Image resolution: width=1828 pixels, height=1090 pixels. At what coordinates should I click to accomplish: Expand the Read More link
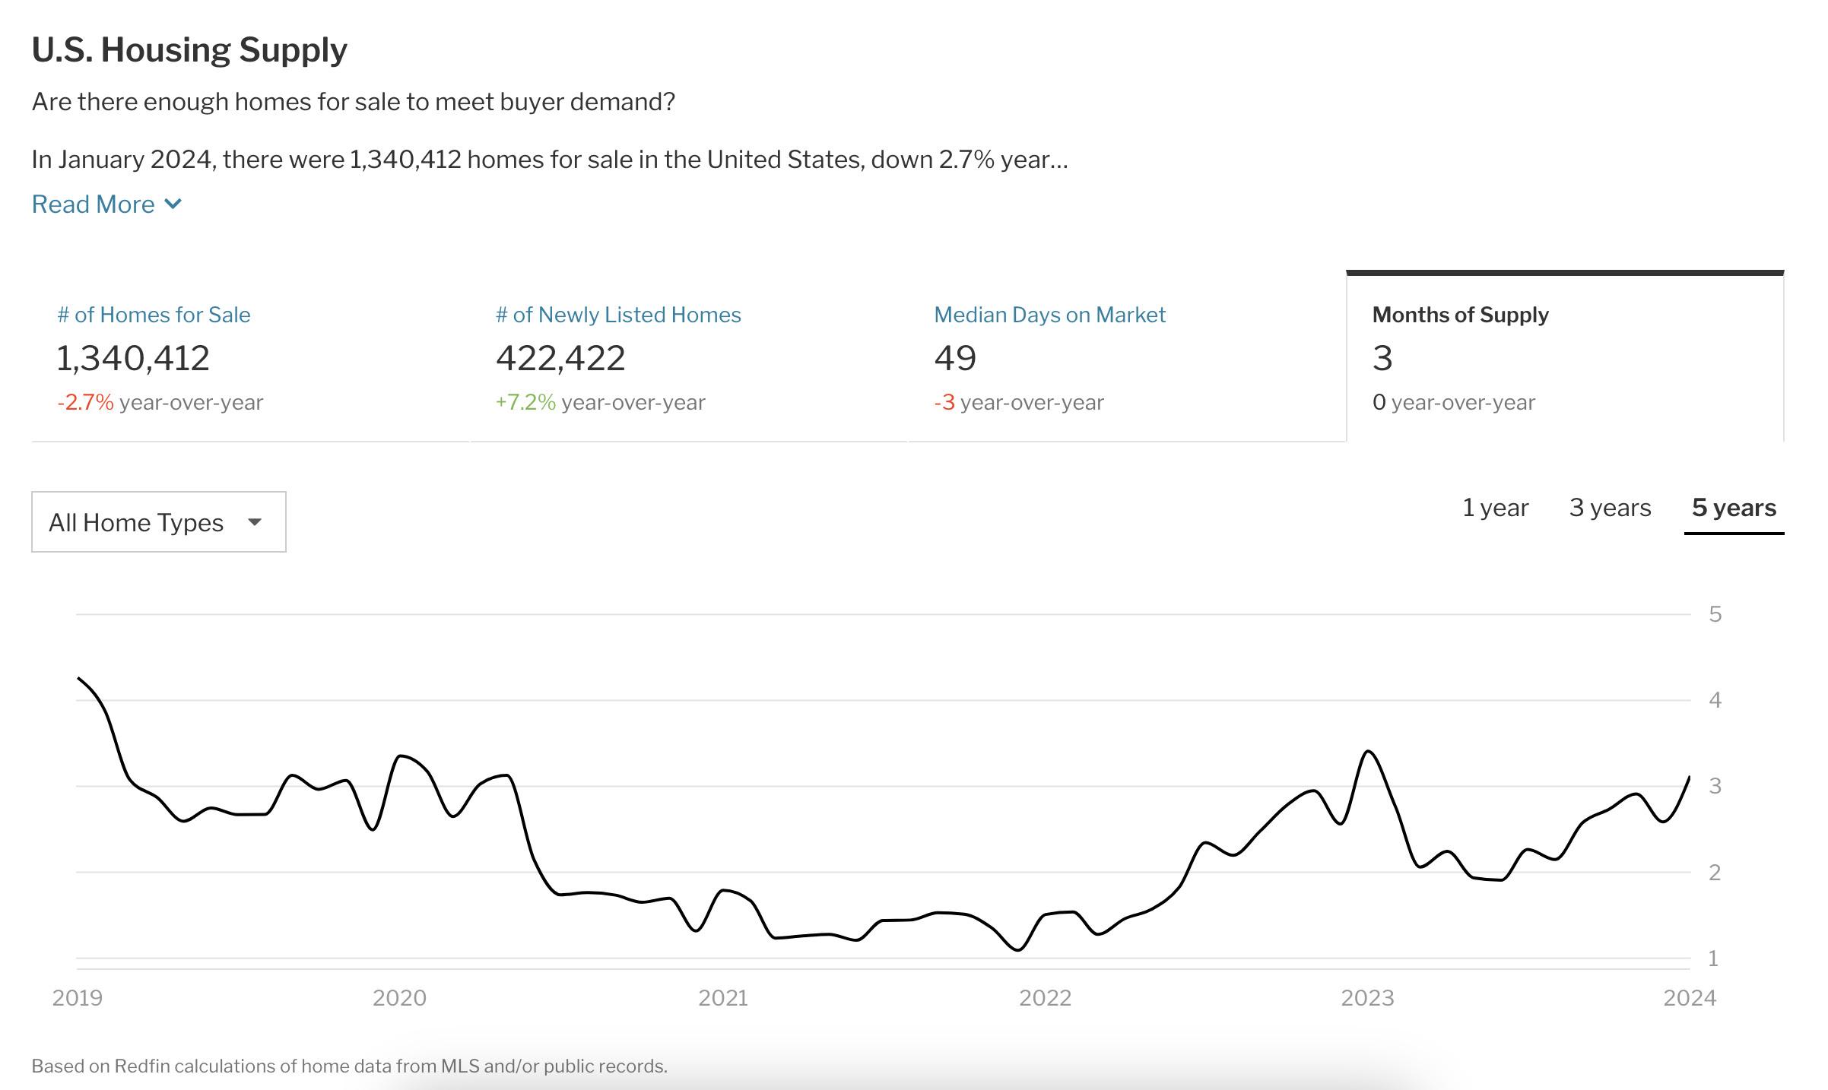94,204
